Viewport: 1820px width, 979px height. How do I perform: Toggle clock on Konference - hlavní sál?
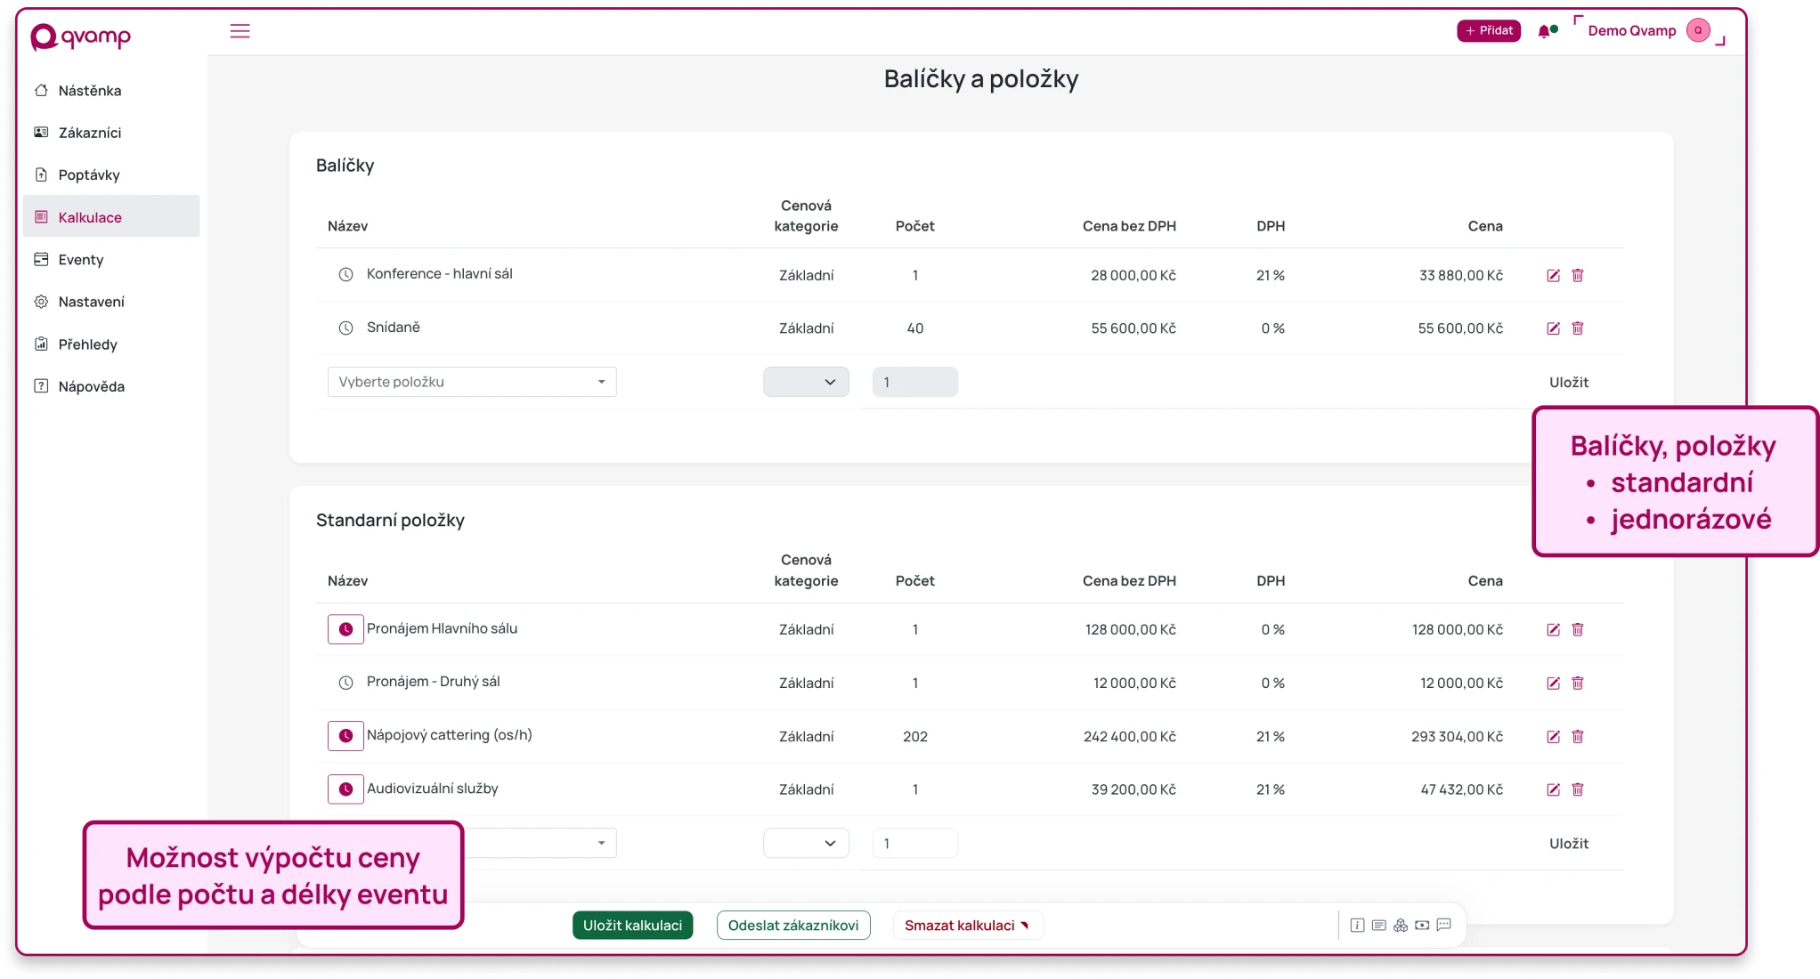tap(345, 274)
